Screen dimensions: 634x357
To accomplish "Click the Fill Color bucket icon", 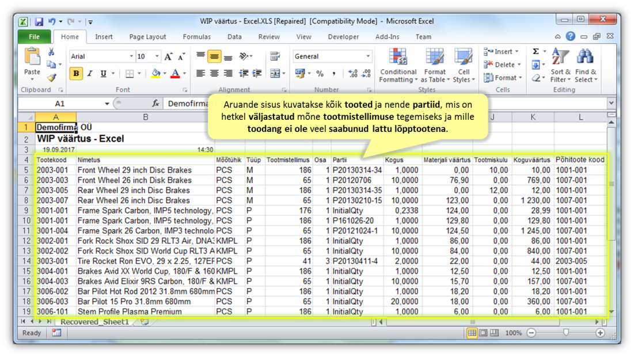I will (155, 74).
